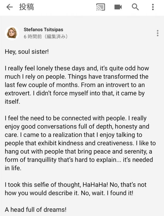
Task: Expand the post options three-dot menu
Action: click(157, 33)
